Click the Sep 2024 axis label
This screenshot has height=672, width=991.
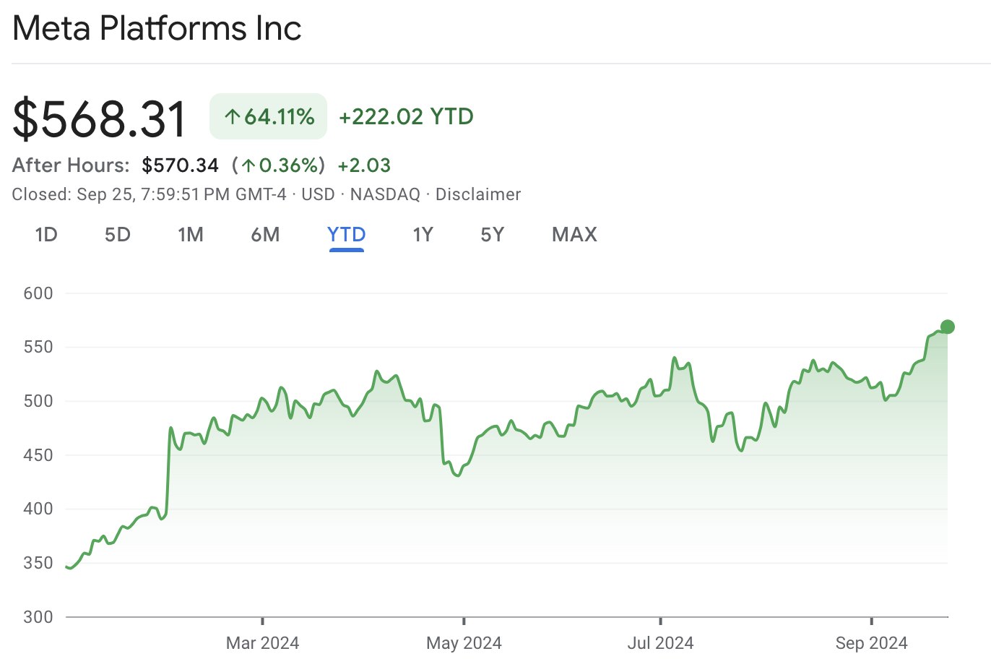[x=871, y=643]
